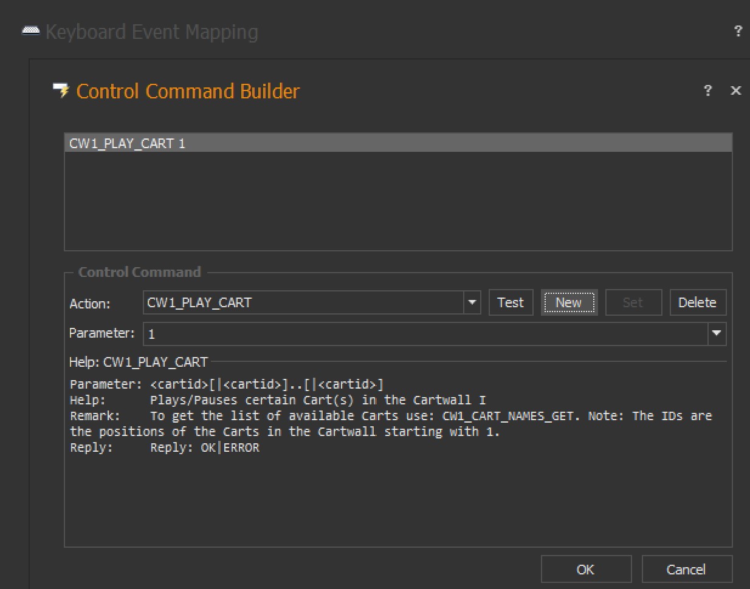This screenshot has height=589, width=750.
Task: Click the Help: CW1_PLAY_CART heading
Action: 139,362
